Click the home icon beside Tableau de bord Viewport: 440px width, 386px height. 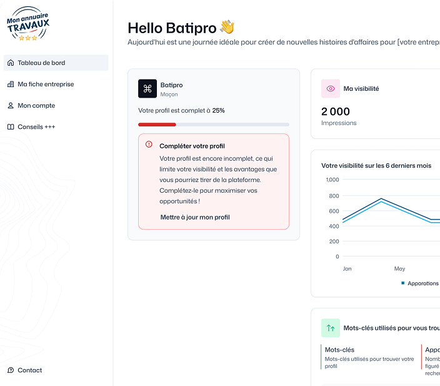pos(11,63)
